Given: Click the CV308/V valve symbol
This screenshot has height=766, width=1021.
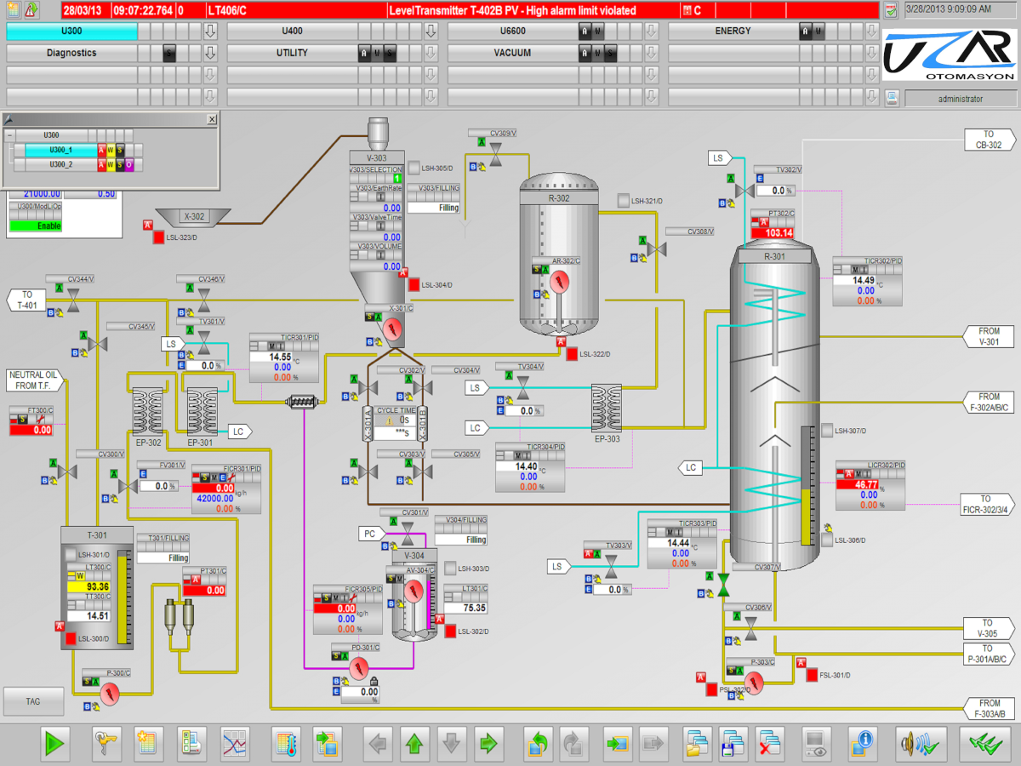Looking at the screenshot, I should pos(656,249).
